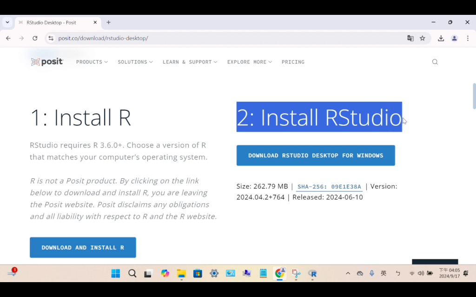Translate this page icon
This screenshot has height=297, width=476.
coord(410,38)
